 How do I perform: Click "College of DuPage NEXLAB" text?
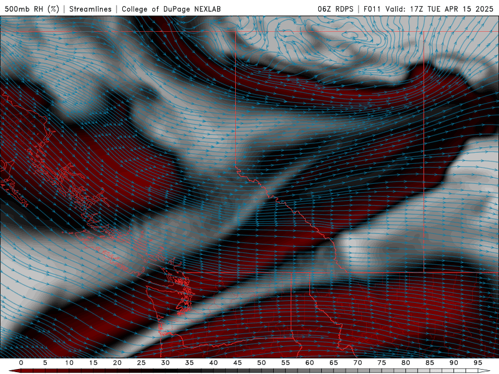tap(171, 9)
